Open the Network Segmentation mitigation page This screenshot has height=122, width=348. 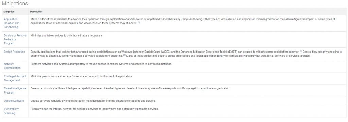pyautogui.click(x=12, y=66)
